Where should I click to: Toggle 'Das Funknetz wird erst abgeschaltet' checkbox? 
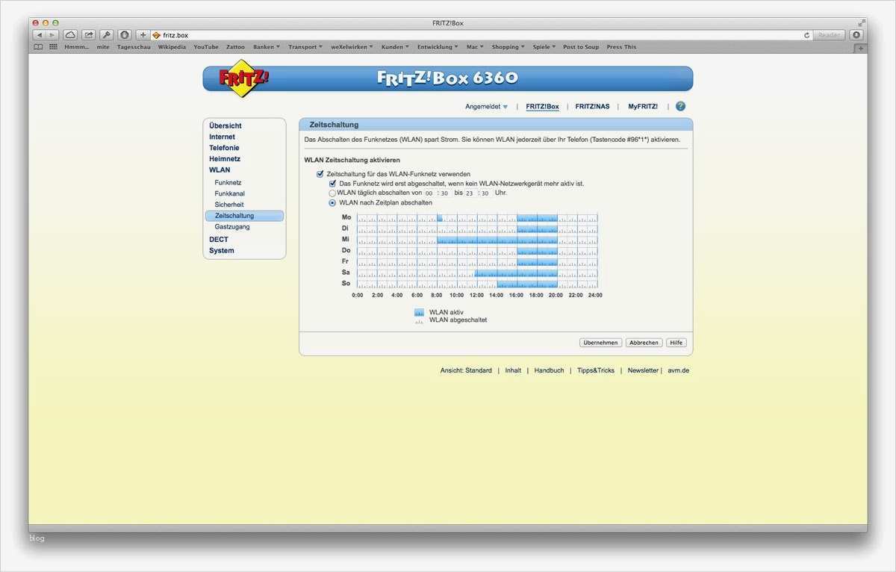[333, 183]
